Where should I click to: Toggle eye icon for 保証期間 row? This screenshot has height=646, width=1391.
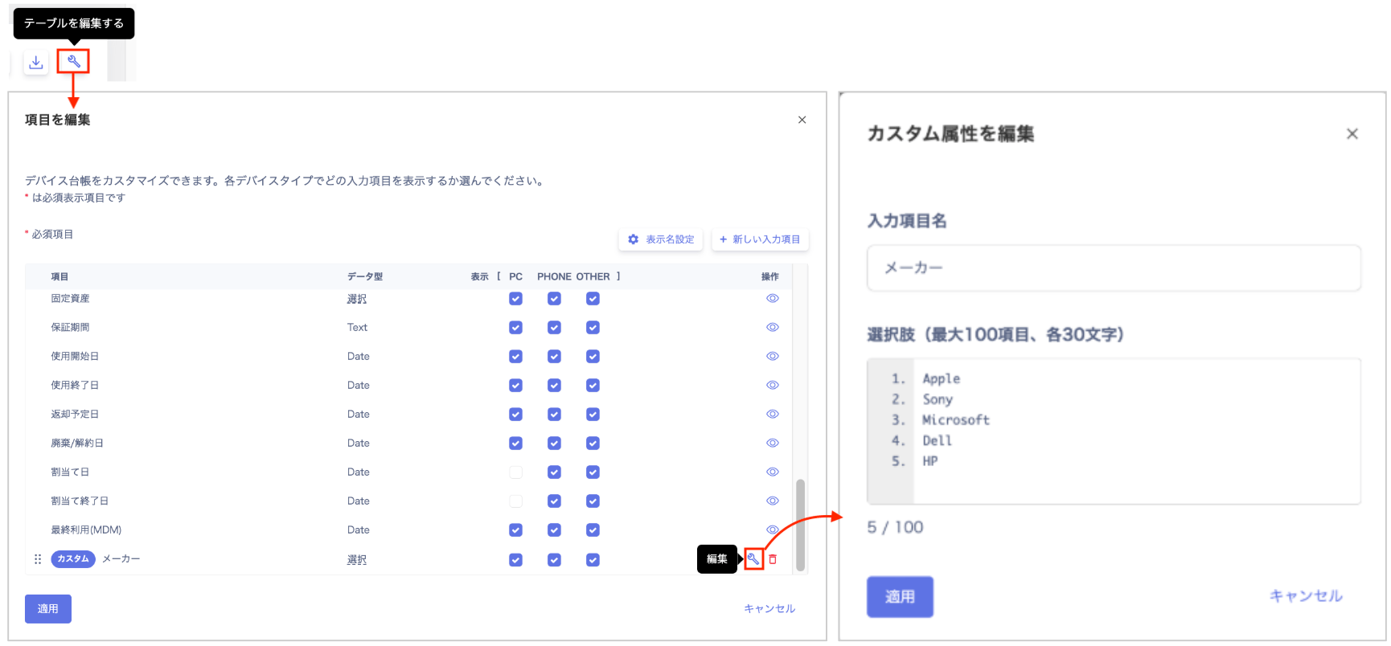coord(773,327)
